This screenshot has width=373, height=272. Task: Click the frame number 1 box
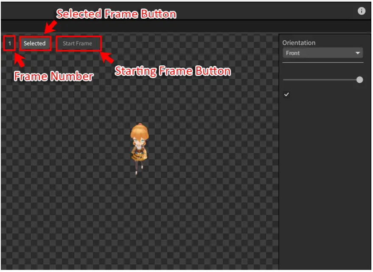click(x=9, y=43)
